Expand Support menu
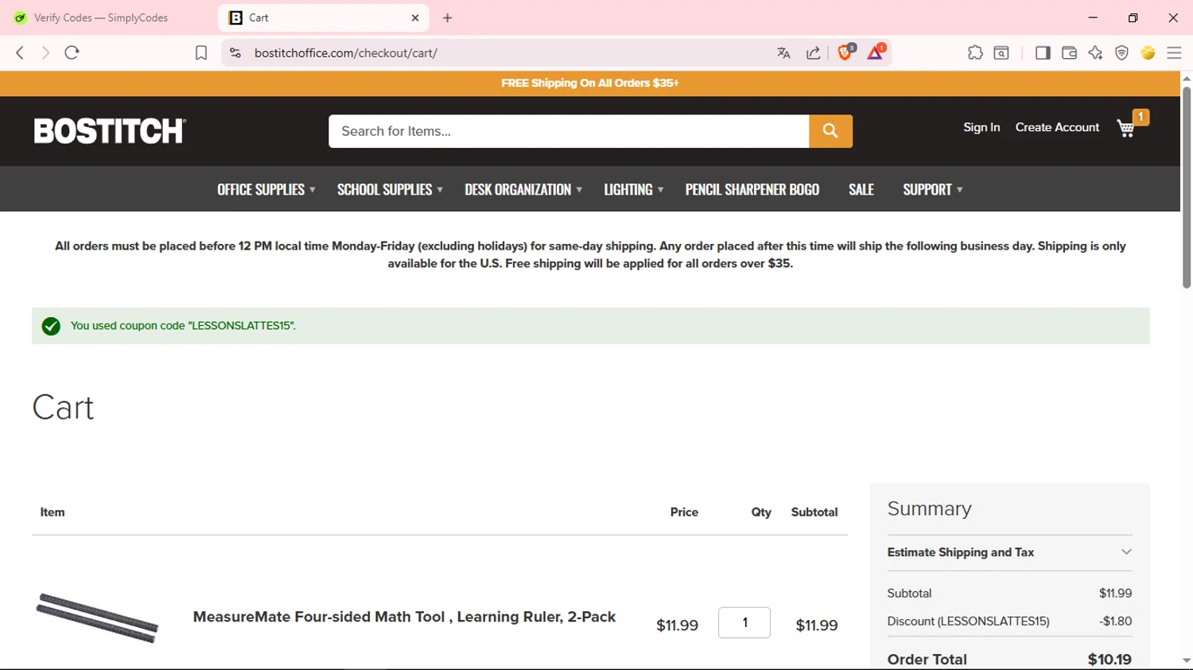 tap(933, 189)
